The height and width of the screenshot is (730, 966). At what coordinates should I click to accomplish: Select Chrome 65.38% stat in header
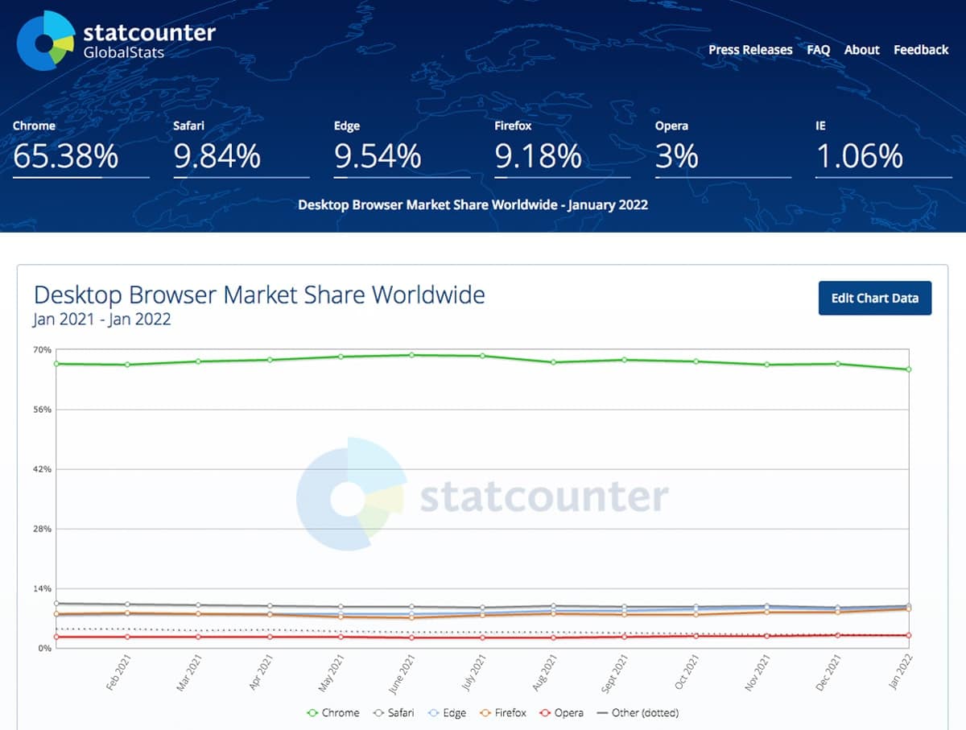(66, 156)
